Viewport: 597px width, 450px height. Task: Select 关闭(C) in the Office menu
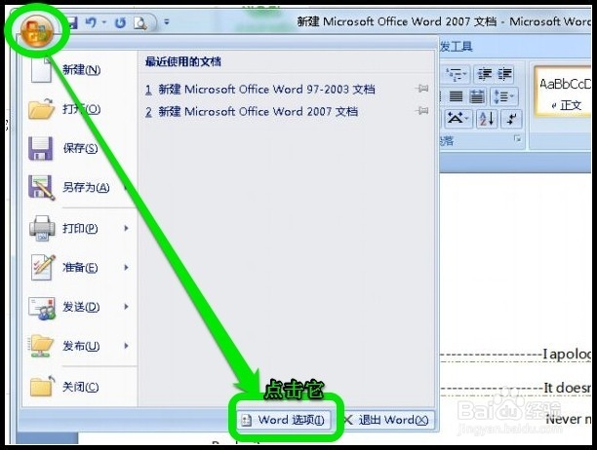pyautogui.click(x=79, y=388)
